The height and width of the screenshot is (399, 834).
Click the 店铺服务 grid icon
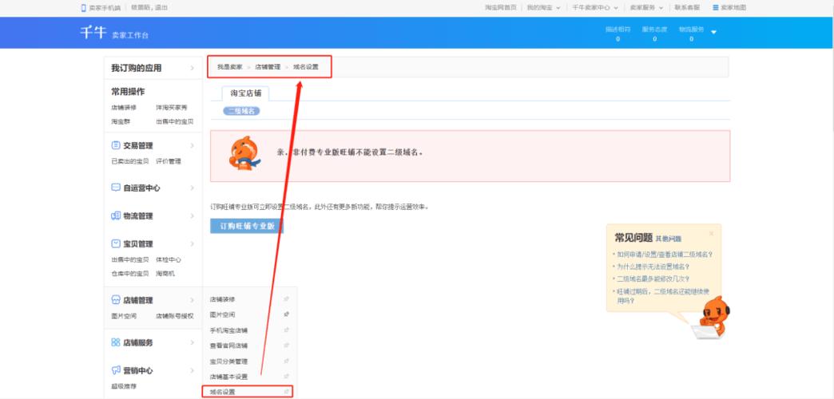(115, 342)
